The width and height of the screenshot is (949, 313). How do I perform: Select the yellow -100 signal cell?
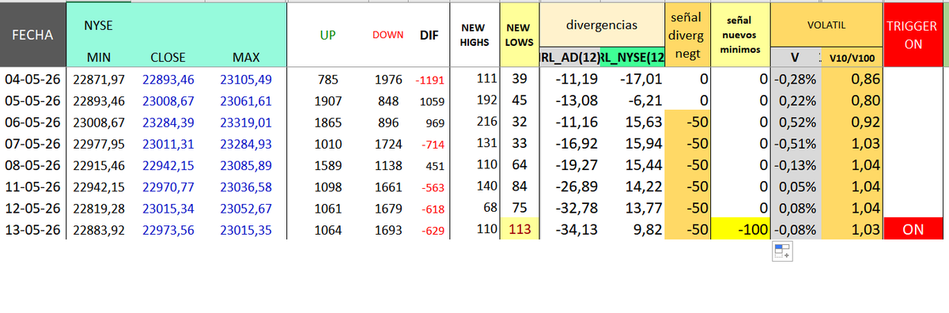pos(740,230)
